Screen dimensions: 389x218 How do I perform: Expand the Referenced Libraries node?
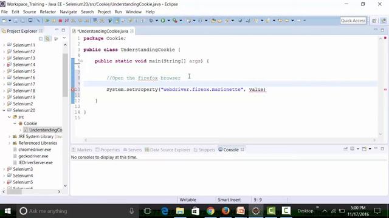point(10,143)
